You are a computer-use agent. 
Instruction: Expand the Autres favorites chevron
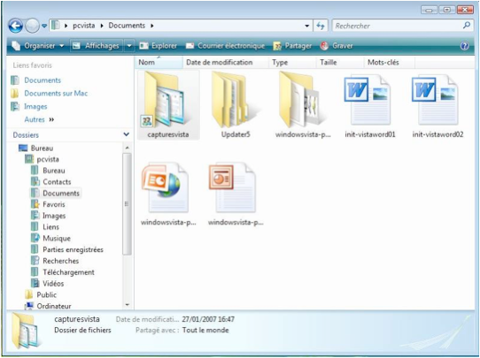point(51,119)
